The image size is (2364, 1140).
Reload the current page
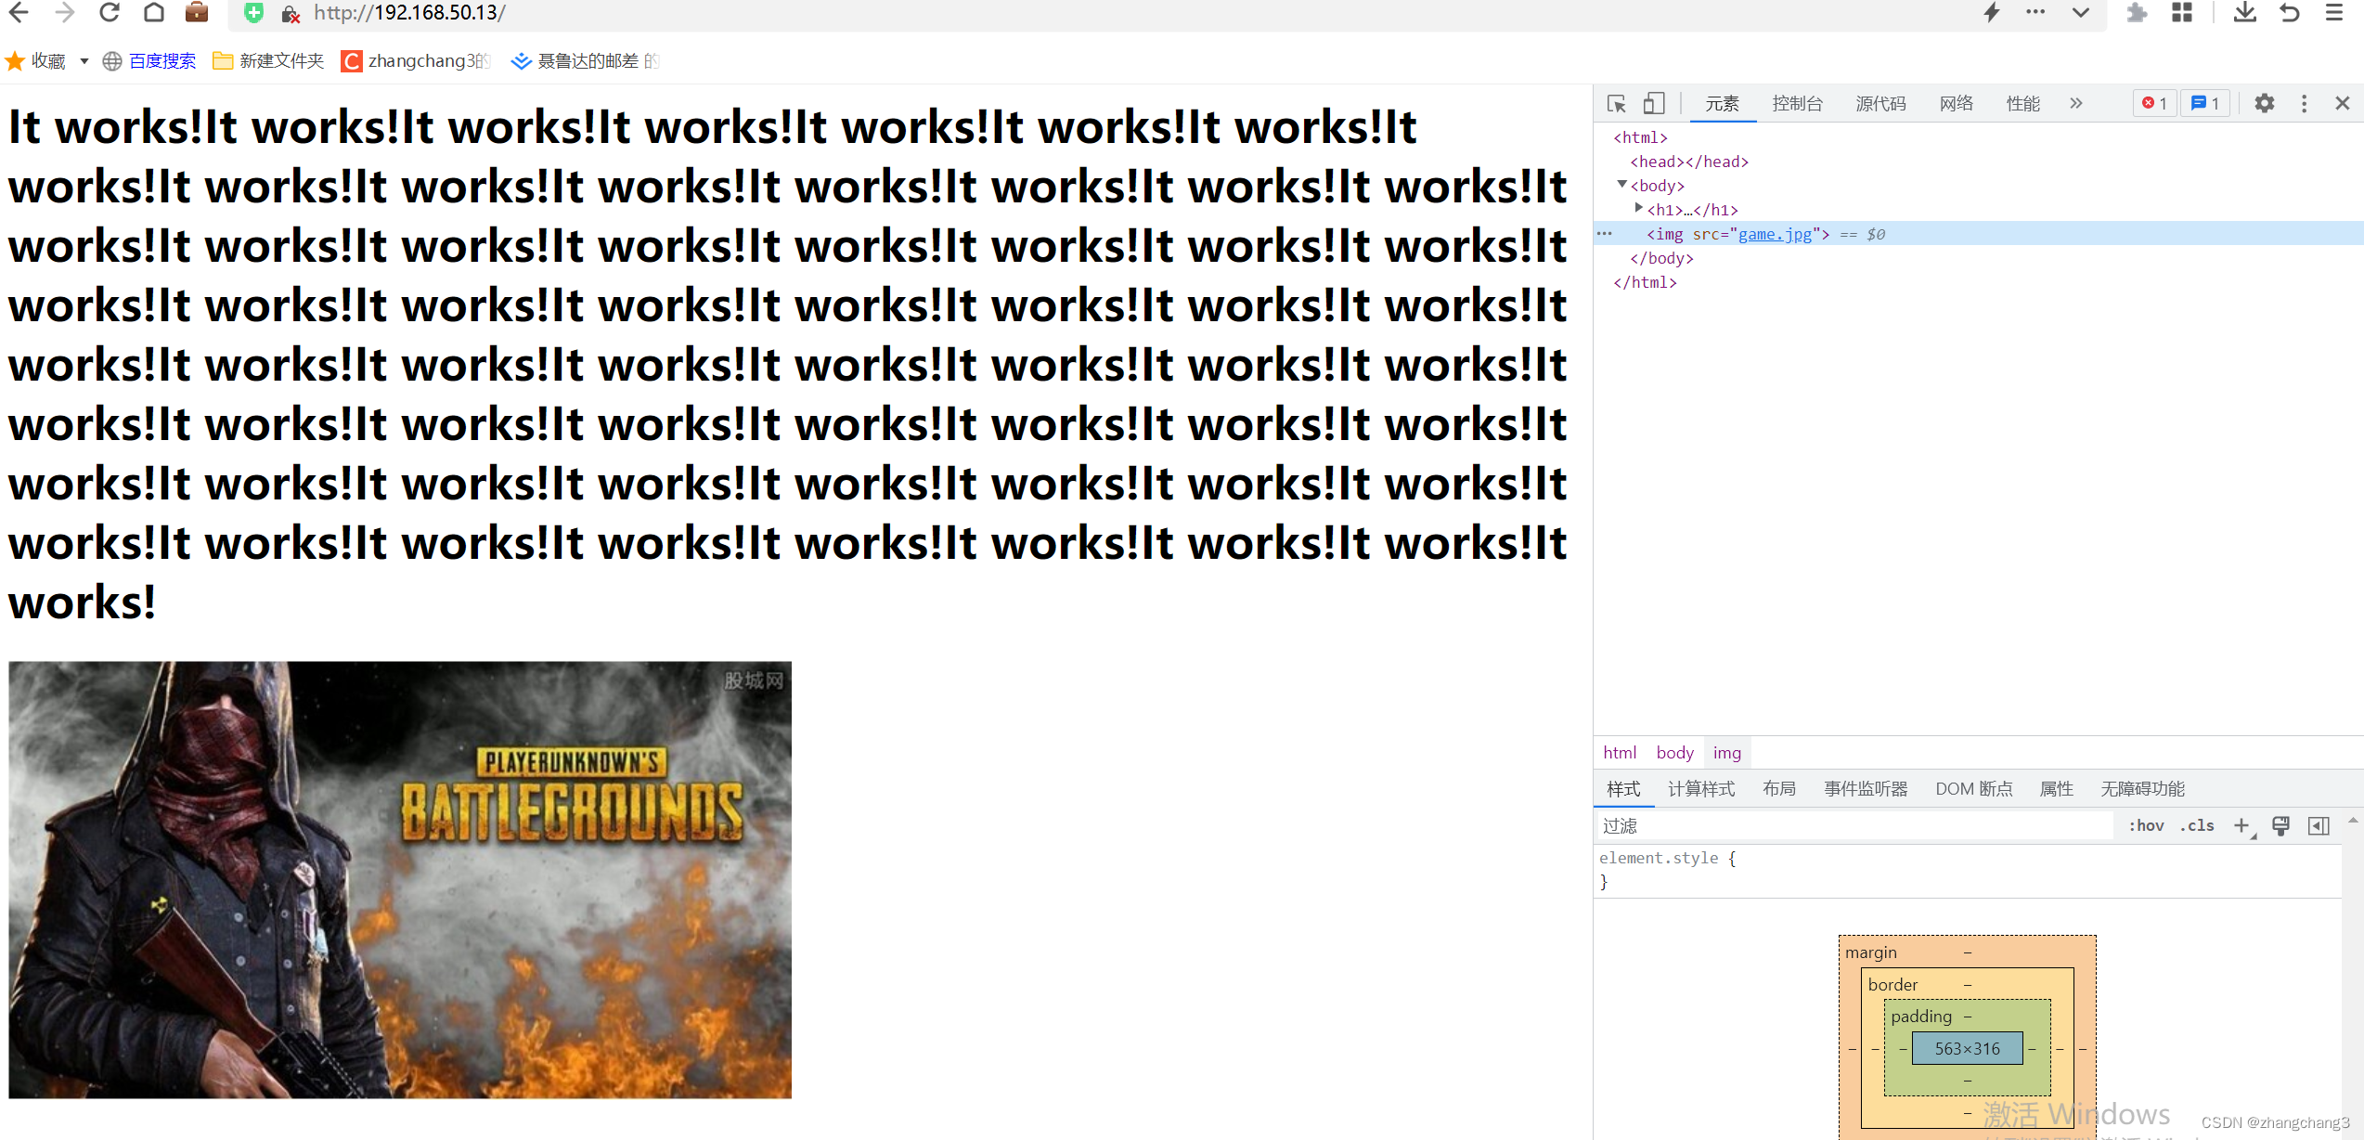coord(110,13)
